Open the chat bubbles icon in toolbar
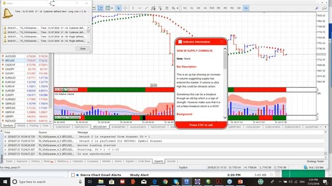The image size is (332, 186). pos(324,8)
